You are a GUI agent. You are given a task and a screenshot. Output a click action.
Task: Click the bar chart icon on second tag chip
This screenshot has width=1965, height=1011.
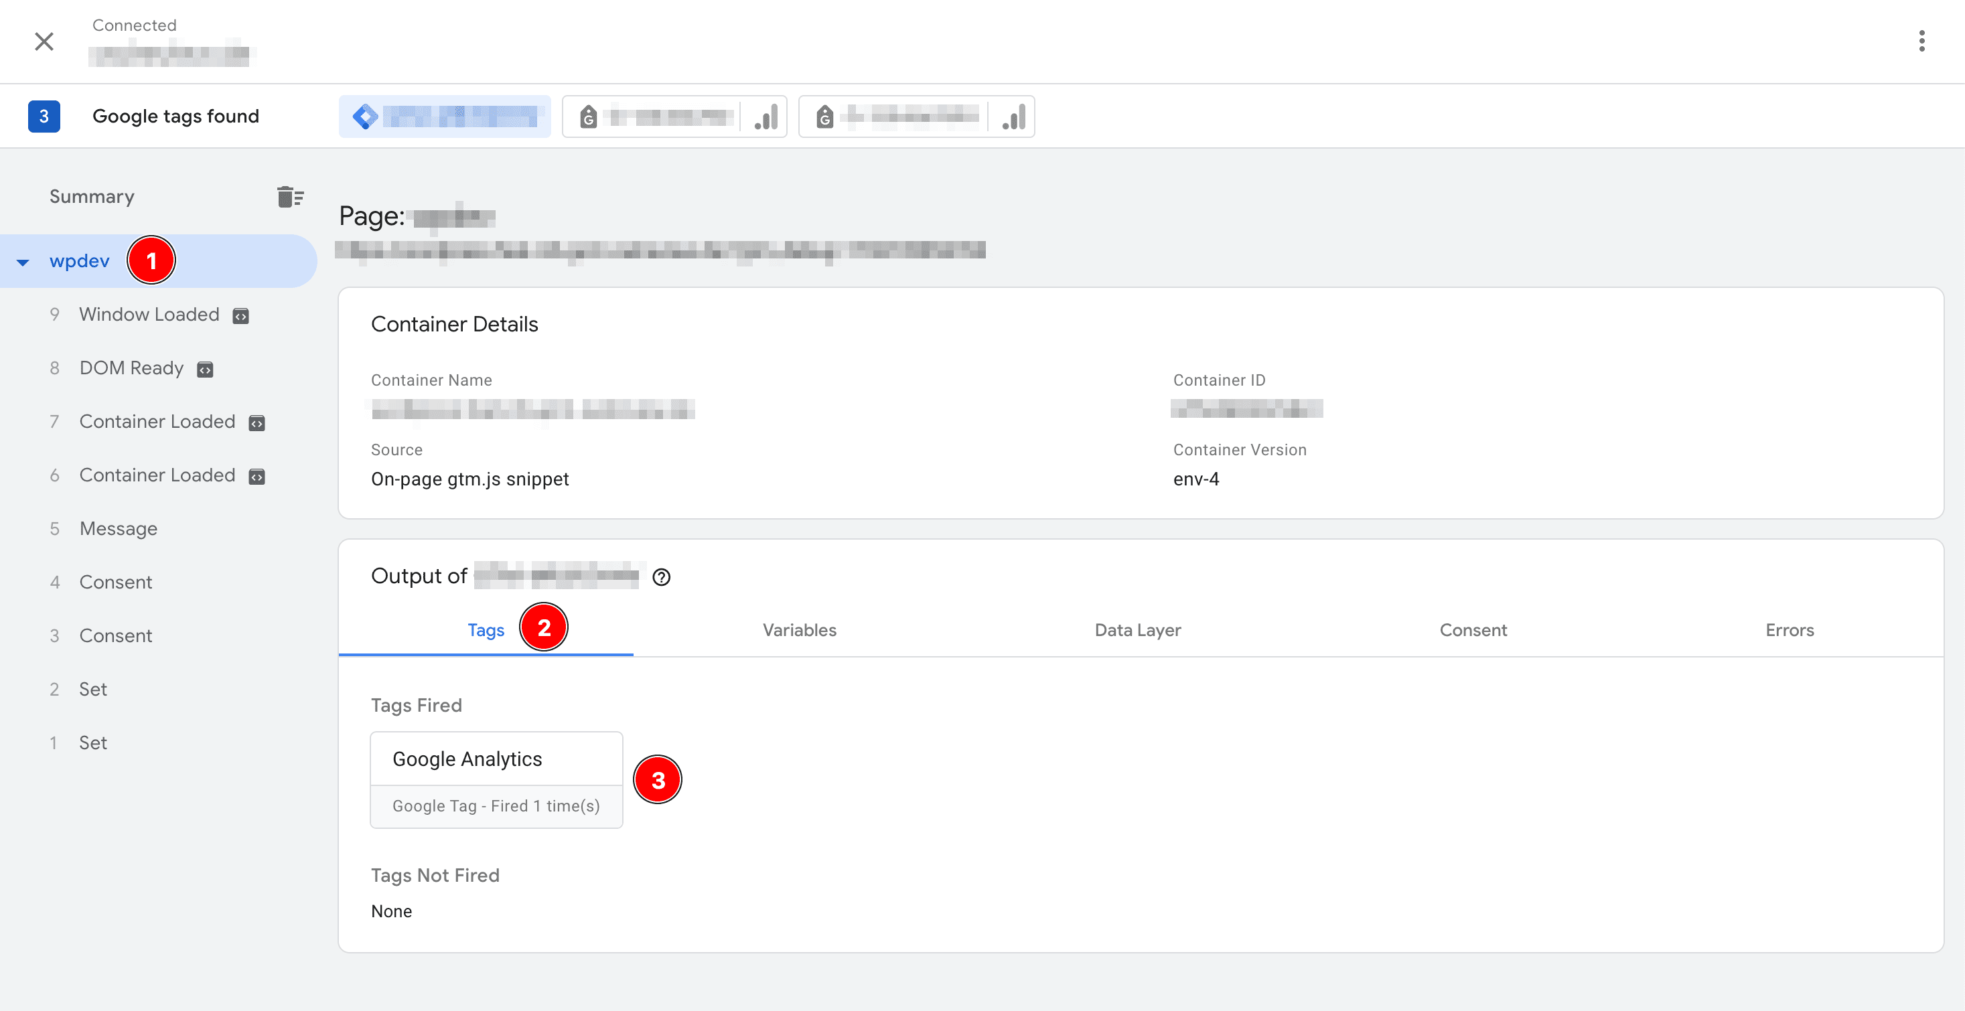coord(766,116)
